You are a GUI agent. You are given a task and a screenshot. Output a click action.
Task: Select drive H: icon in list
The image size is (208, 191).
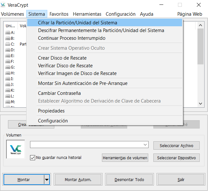coord(8,73)
